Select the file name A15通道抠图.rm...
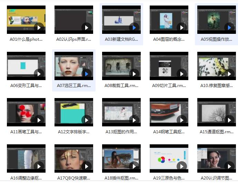This screenshot has width=238, height=183. (x=217, y=132)
